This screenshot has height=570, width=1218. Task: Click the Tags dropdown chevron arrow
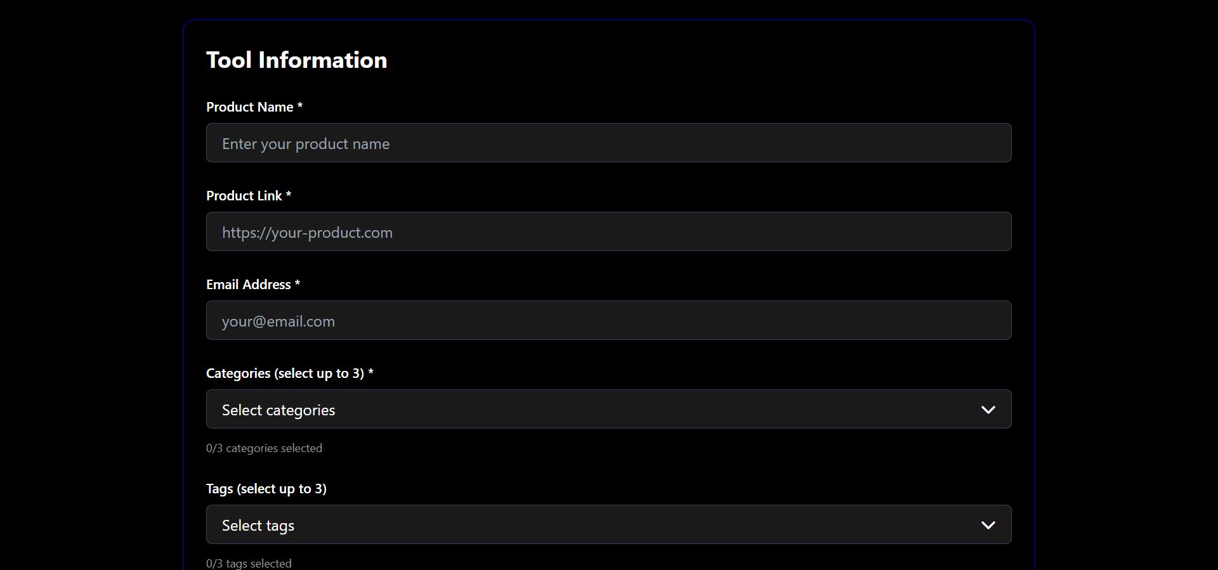point(988,525)
